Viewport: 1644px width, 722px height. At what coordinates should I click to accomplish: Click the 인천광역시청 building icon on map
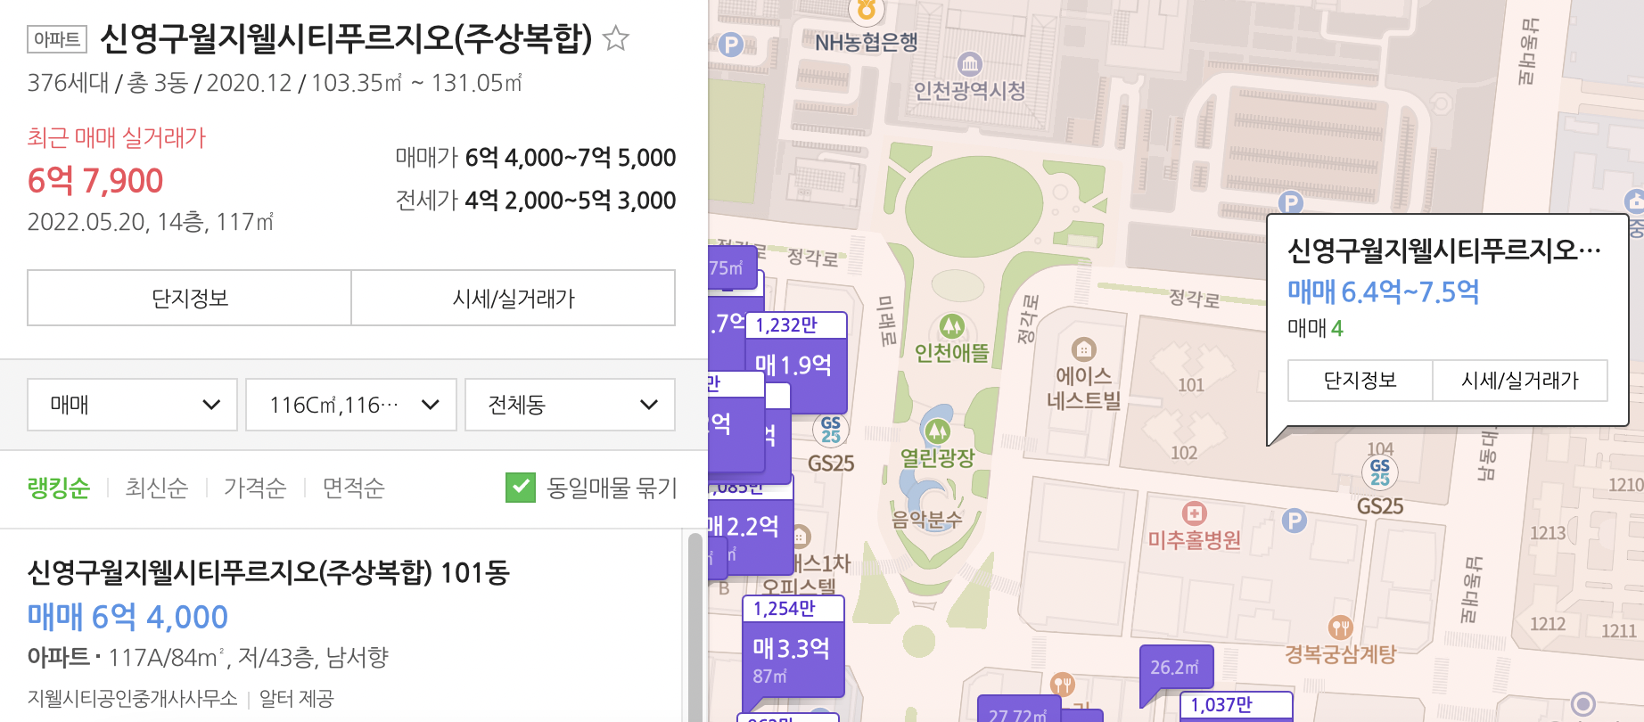[970, 64]
